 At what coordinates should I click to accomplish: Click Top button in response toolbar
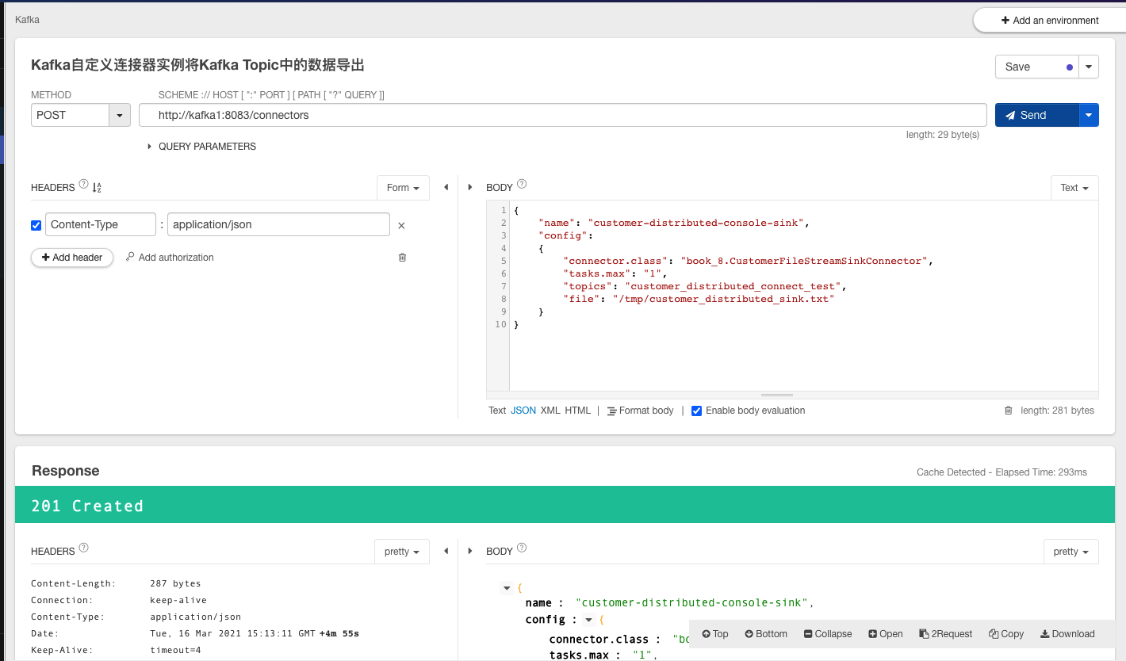pyautogui.click(x=714, y=634)
